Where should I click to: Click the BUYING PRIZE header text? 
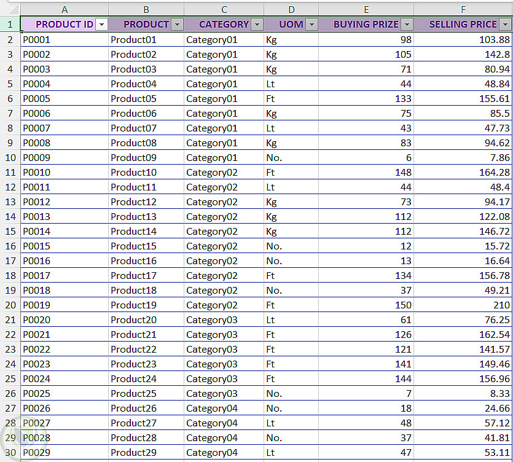366,25
